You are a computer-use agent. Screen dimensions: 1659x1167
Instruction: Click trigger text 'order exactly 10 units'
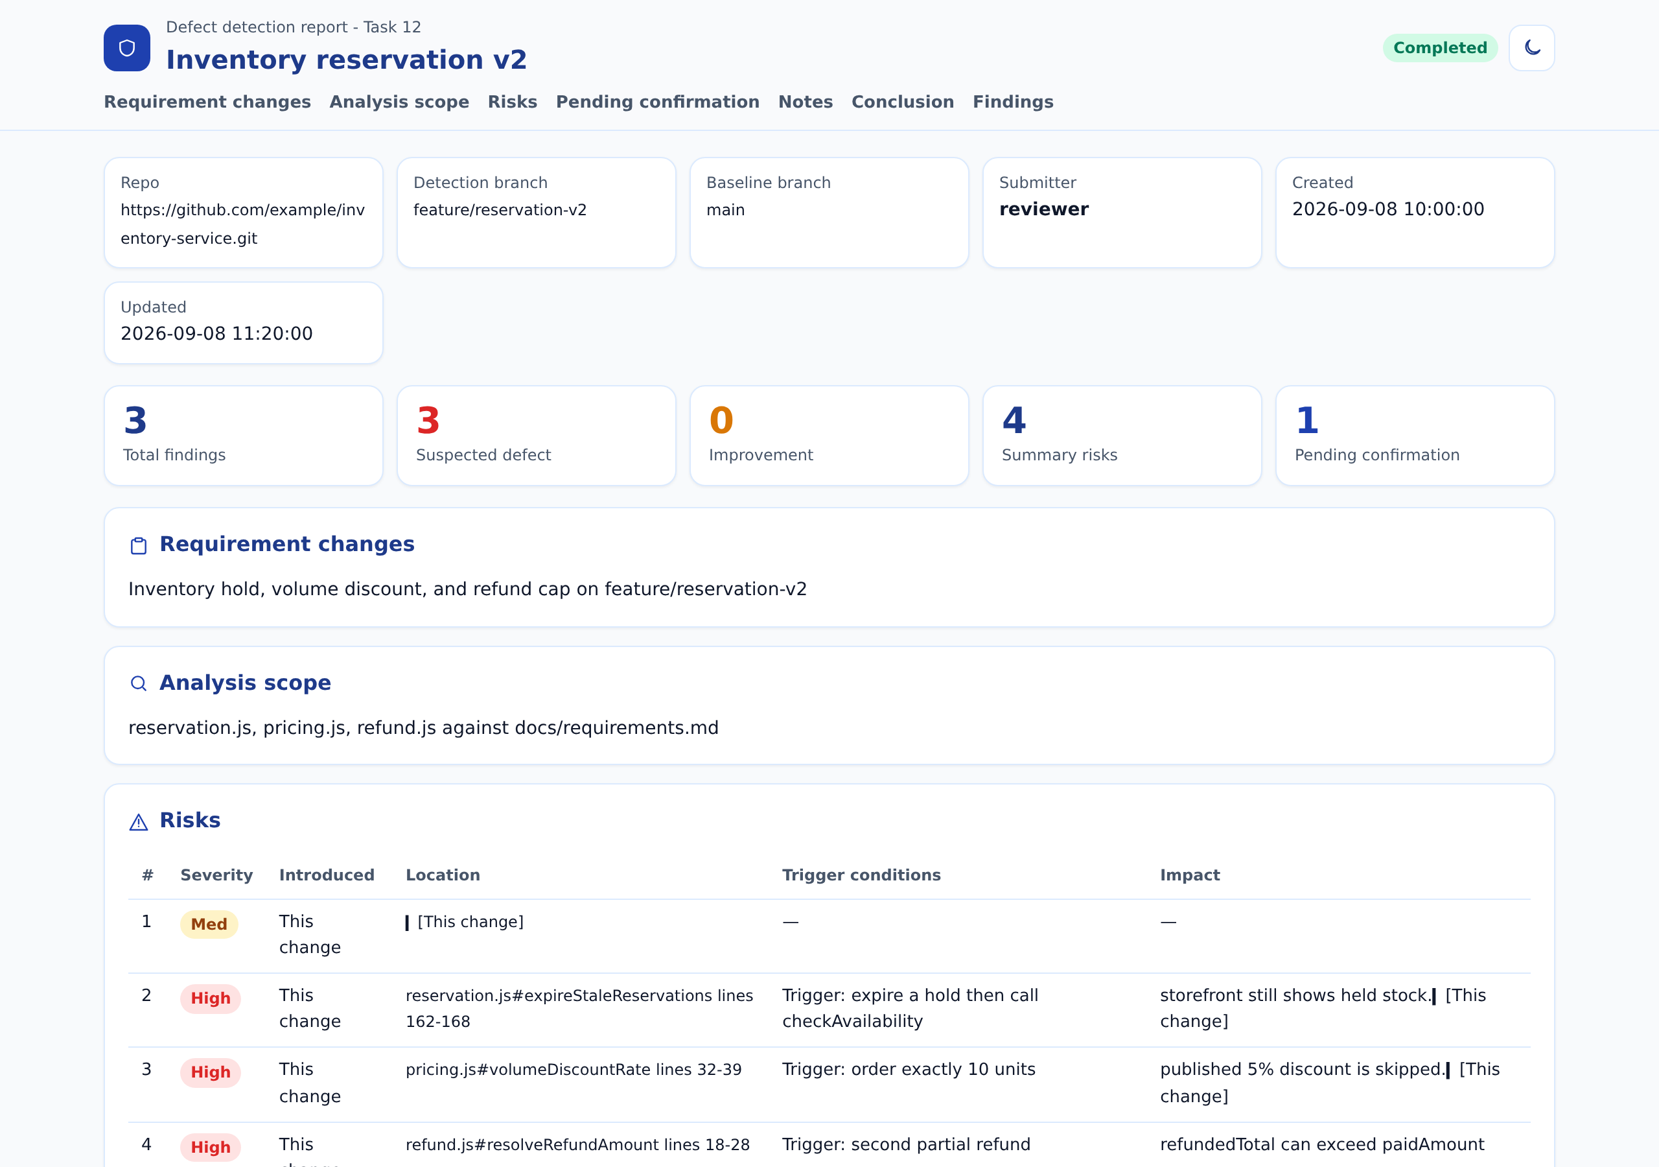(943, 1069)
